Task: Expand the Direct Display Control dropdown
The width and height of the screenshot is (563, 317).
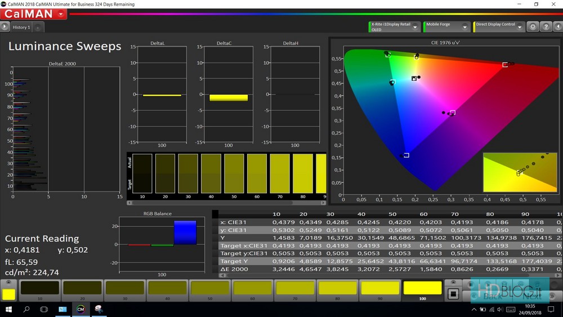Action: [520, 26]
